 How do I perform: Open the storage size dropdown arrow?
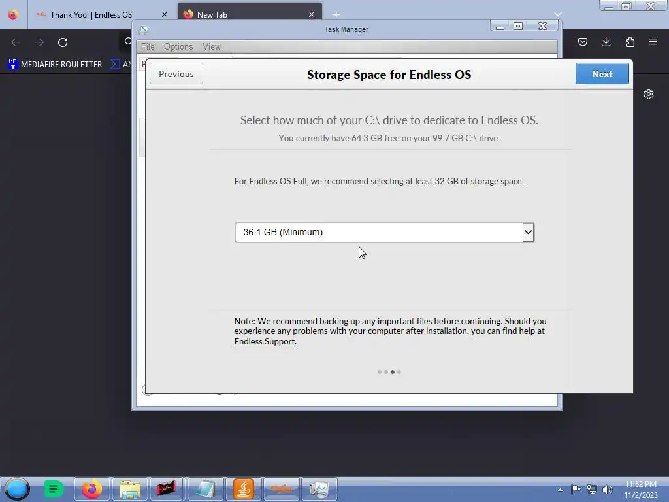coord(528,232)
